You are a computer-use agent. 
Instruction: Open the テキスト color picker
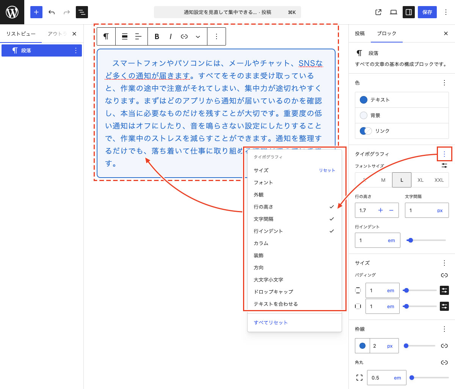click(402, 100)
